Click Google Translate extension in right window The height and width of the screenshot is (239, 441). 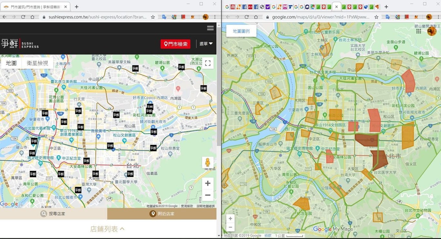pos(388,17)
